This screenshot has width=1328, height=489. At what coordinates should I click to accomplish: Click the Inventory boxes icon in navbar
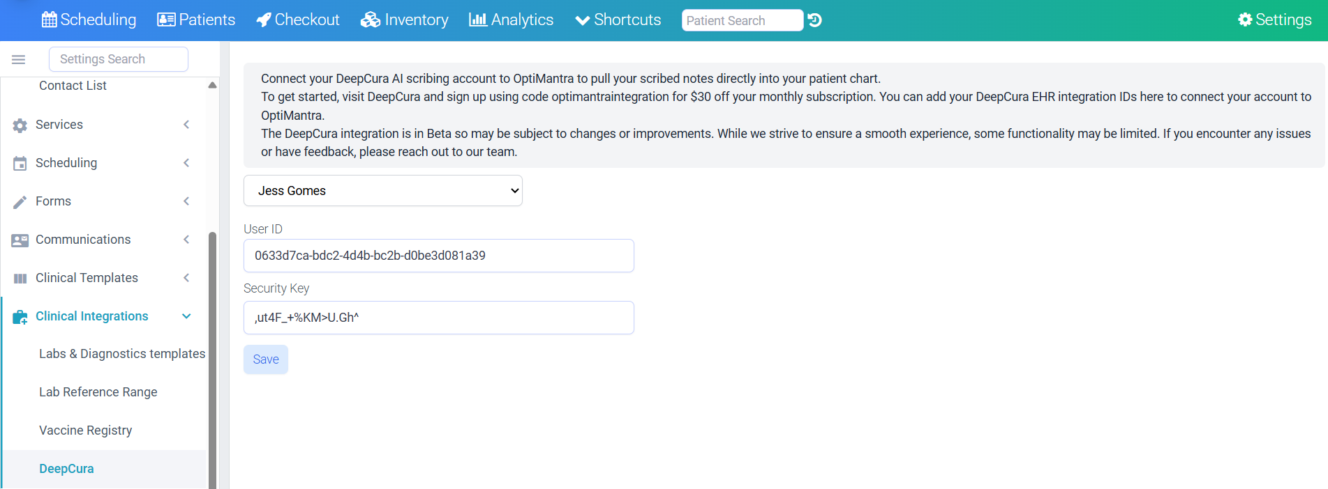click(x=370, y=20)
